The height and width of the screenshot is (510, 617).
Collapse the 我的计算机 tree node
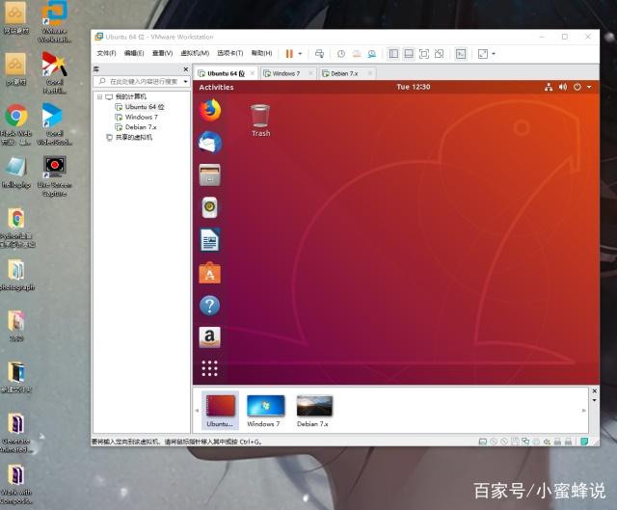click(x=99, y=96)
